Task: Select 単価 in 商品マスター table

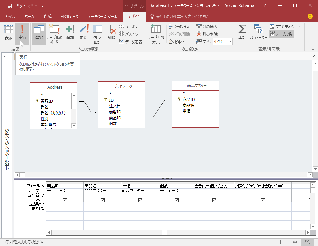Action: tap(186, 111)
